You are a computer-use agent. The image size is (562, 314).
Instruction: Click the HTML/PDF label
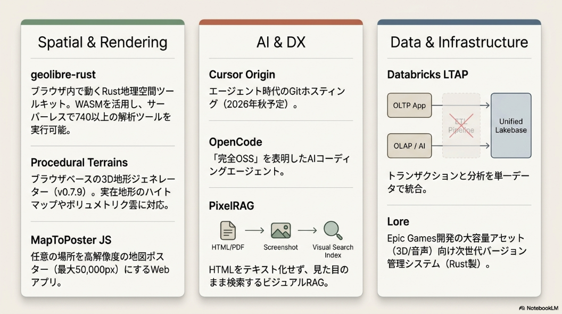(228, 247)
